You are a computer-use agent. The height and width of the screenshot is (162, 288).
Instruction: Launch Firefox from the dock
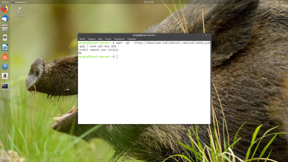[5, 9]
